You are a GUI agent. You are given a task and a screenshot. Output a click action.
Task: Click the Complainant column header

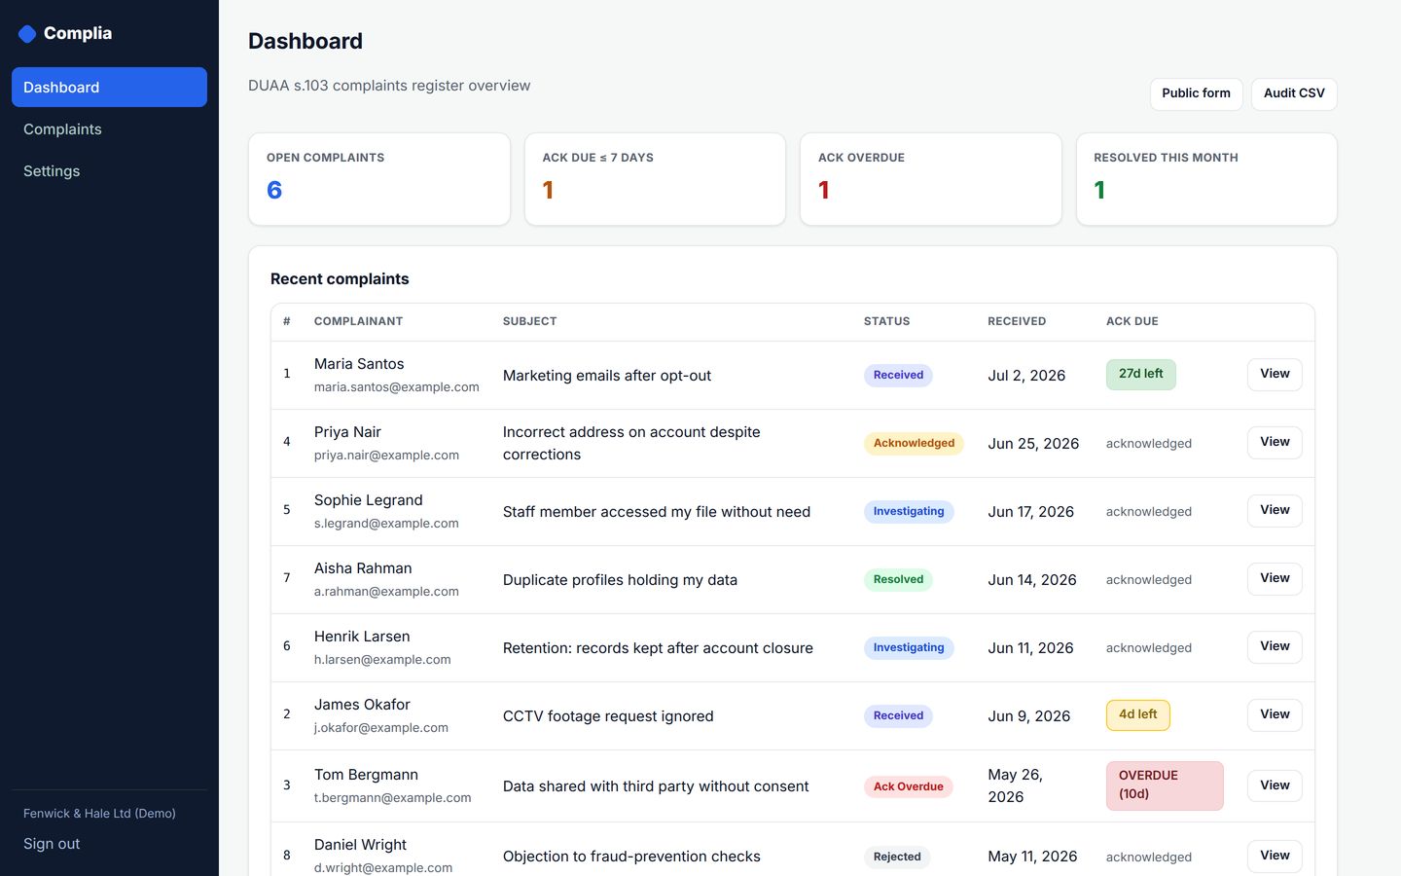(358, 321)
